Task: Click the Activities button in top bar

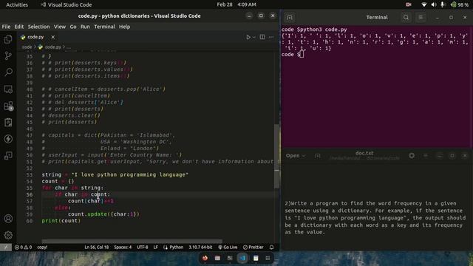Action: point(17,4)
